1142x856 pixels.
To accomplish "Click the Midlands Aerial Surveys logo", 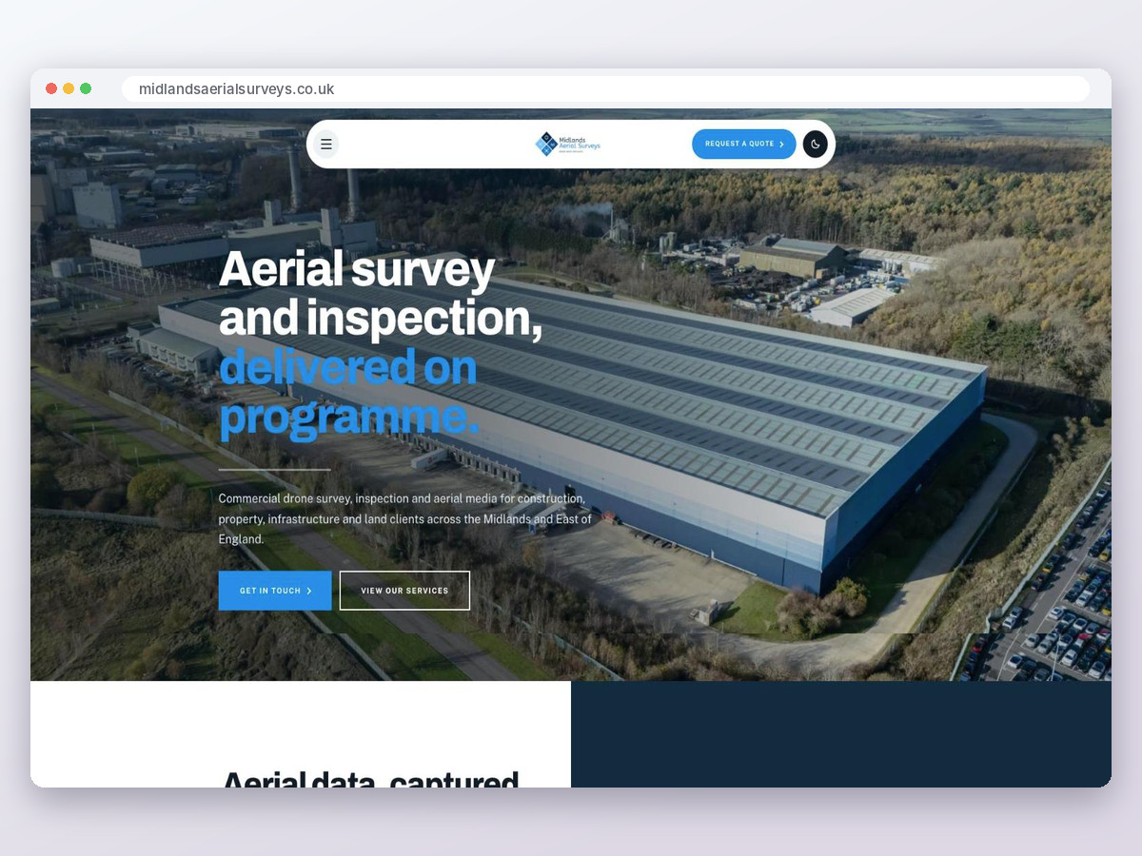I will [568, 144].
